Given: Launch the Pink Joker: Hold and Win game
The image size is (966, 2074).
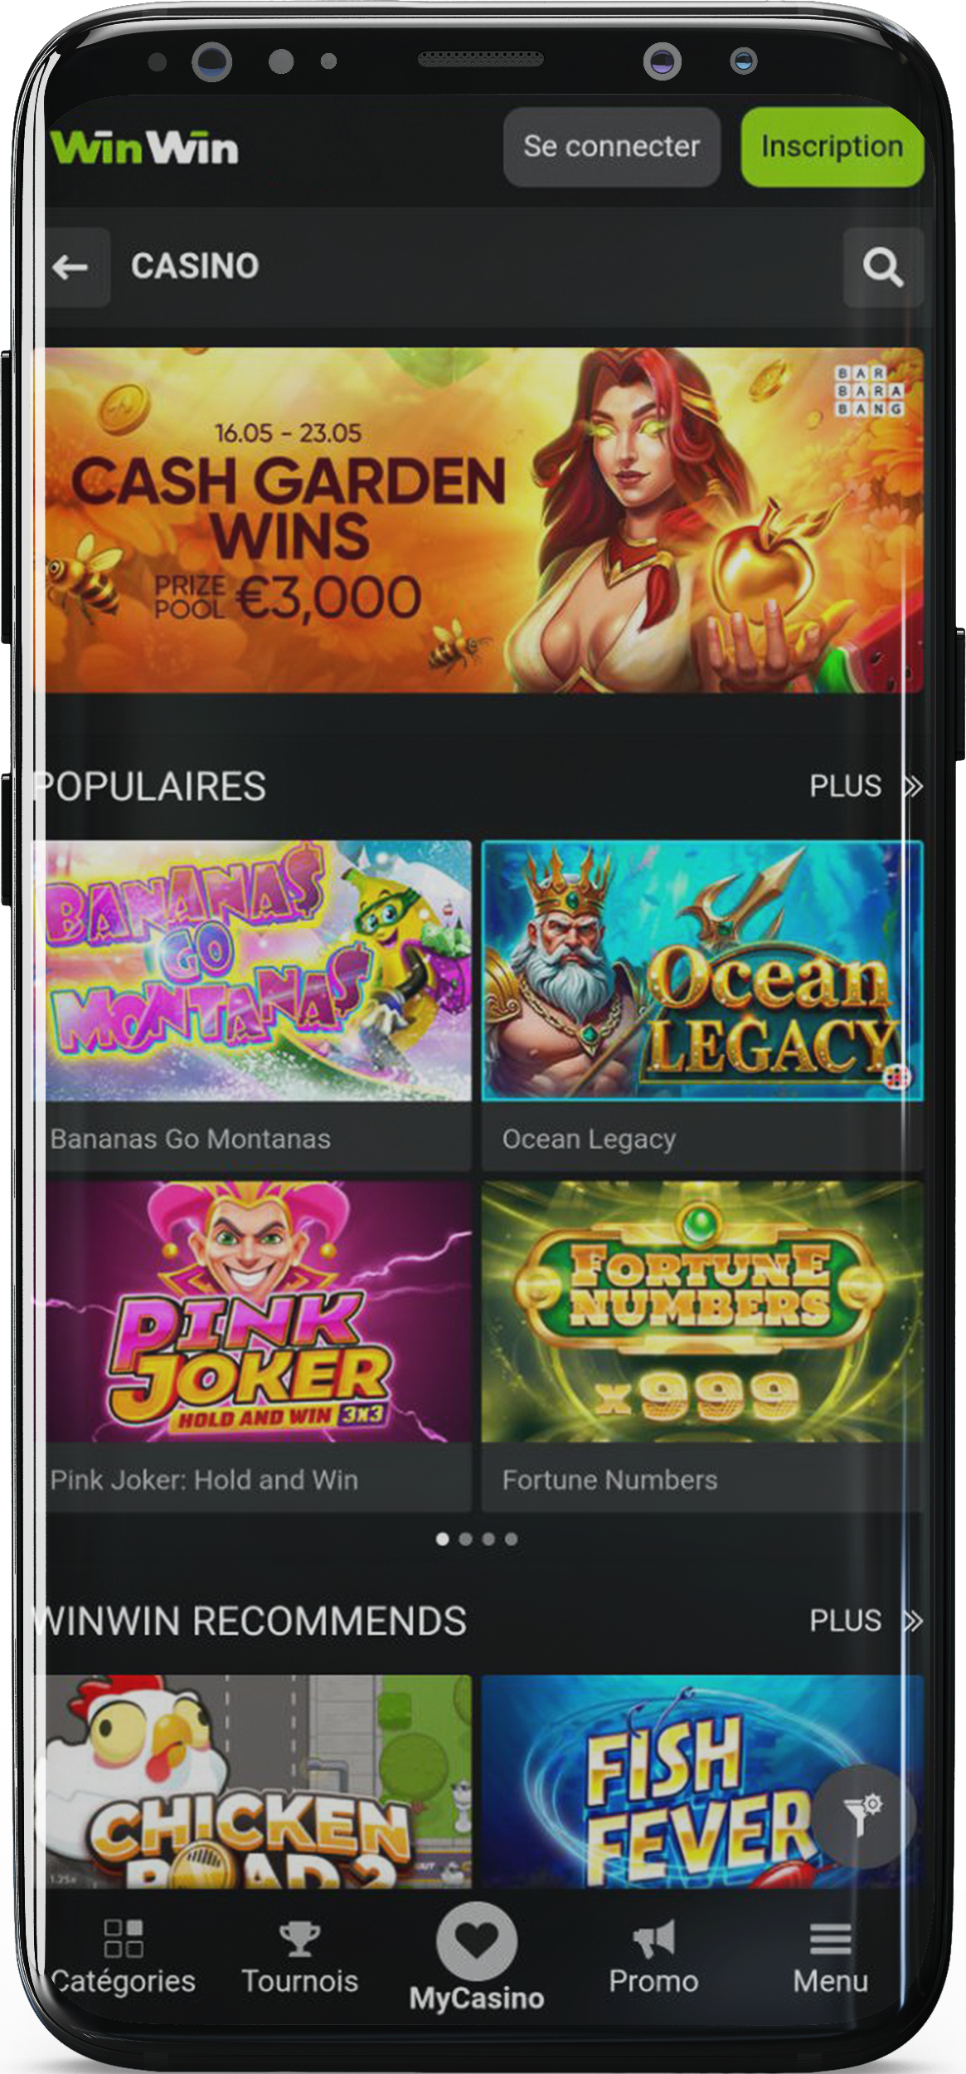Looking at the screenshot, I should [258, 1346].
